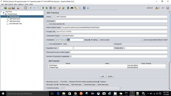
Task: Click the Windows Start button
Action: coord(3,94)
